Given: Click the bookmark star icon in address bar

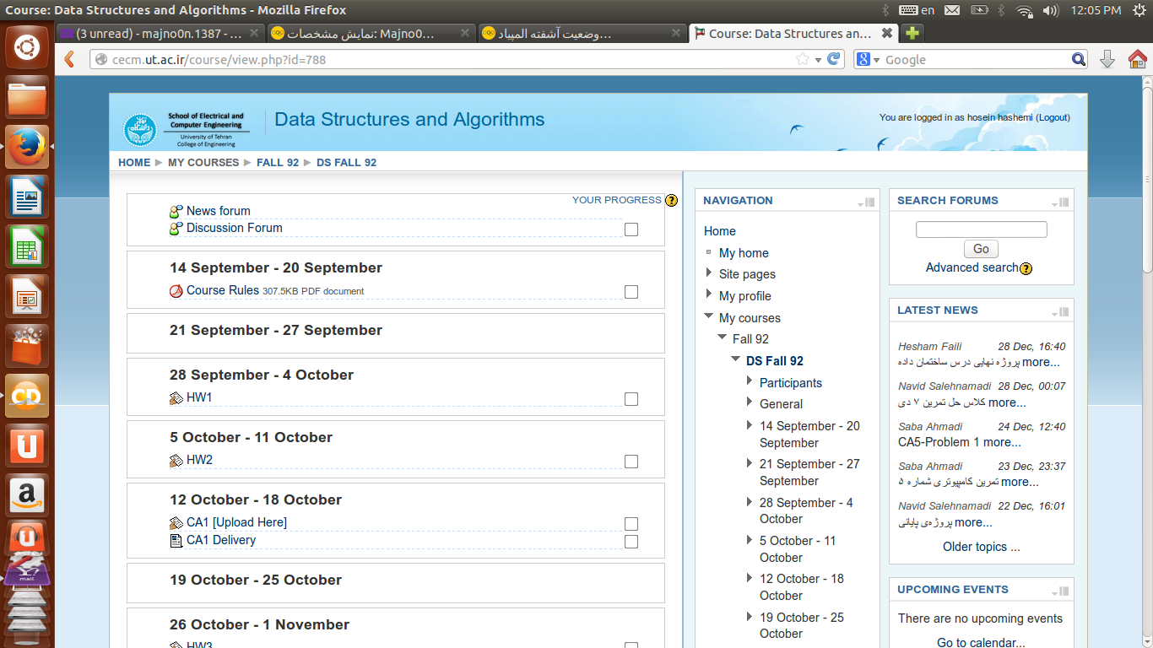Looking at the screenshot, I should point(802,59).
